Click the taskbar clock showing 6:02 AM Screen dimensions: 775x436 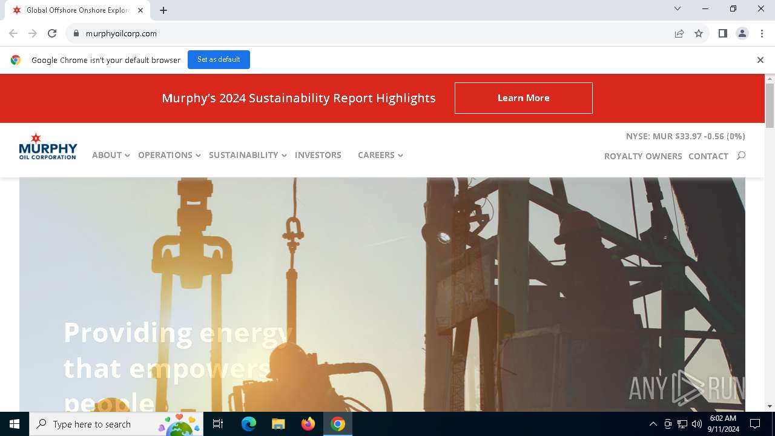pos(722,424)
